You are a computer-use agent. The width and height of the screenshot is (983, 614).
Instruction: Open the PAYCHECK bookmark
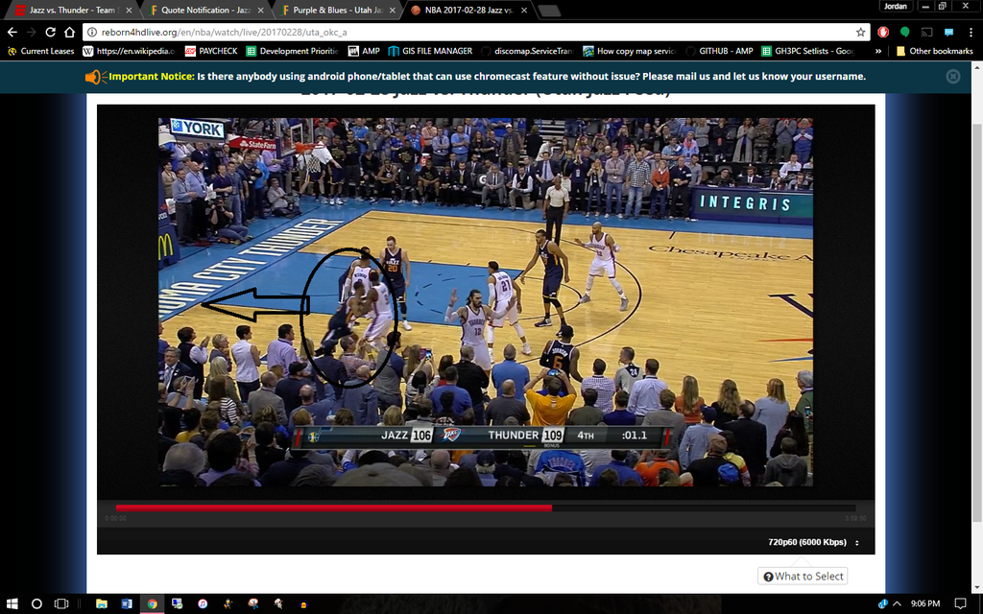(x=211, y=51)
